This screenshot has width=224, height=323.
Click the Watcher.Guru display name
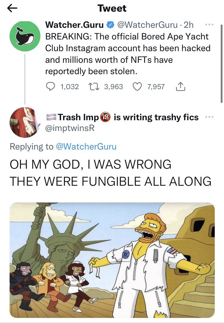pos(74,25)
